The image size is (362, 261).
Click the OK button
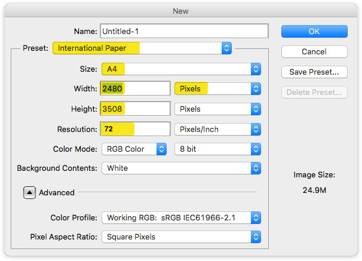pyautogui.click(x=314, y=31)
